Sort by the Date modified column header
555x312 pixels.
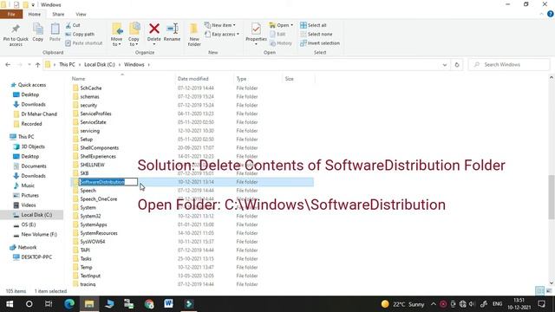tap(193, 79)
